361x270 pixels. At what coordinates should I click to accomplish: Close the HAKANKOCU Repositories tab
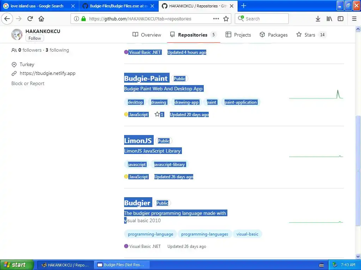click(232, 6)
